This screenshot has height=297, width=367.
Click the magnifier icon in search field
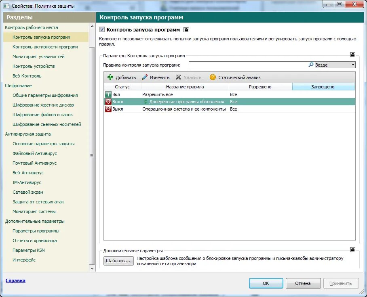click(x=311, y=65)
